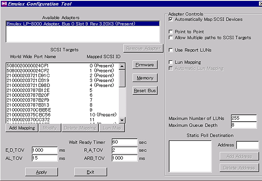Click the E_D_TOV input field
The width and height of the screenshot is (262, 181).
click(x=45, y=150)
